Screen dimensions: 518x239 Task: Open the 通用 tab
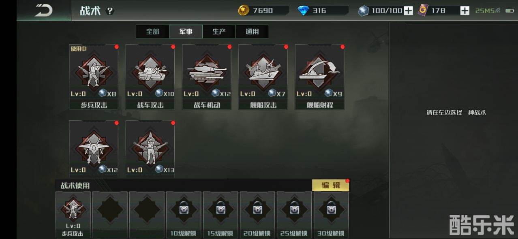coord(252,32)
